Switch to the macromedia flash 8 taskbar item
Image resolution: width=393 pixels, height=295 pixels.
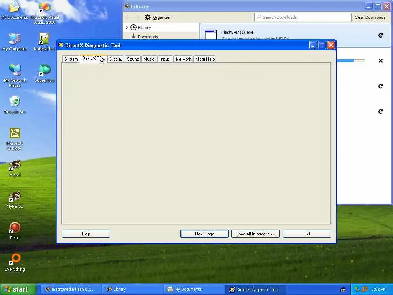(70, 290)
